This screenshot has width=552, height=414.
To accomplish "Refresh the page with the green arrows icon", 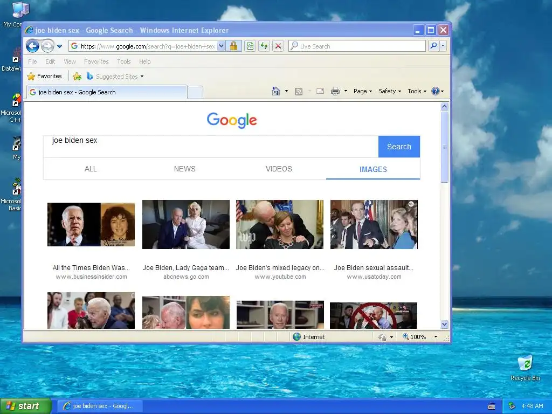I will 264,46.
